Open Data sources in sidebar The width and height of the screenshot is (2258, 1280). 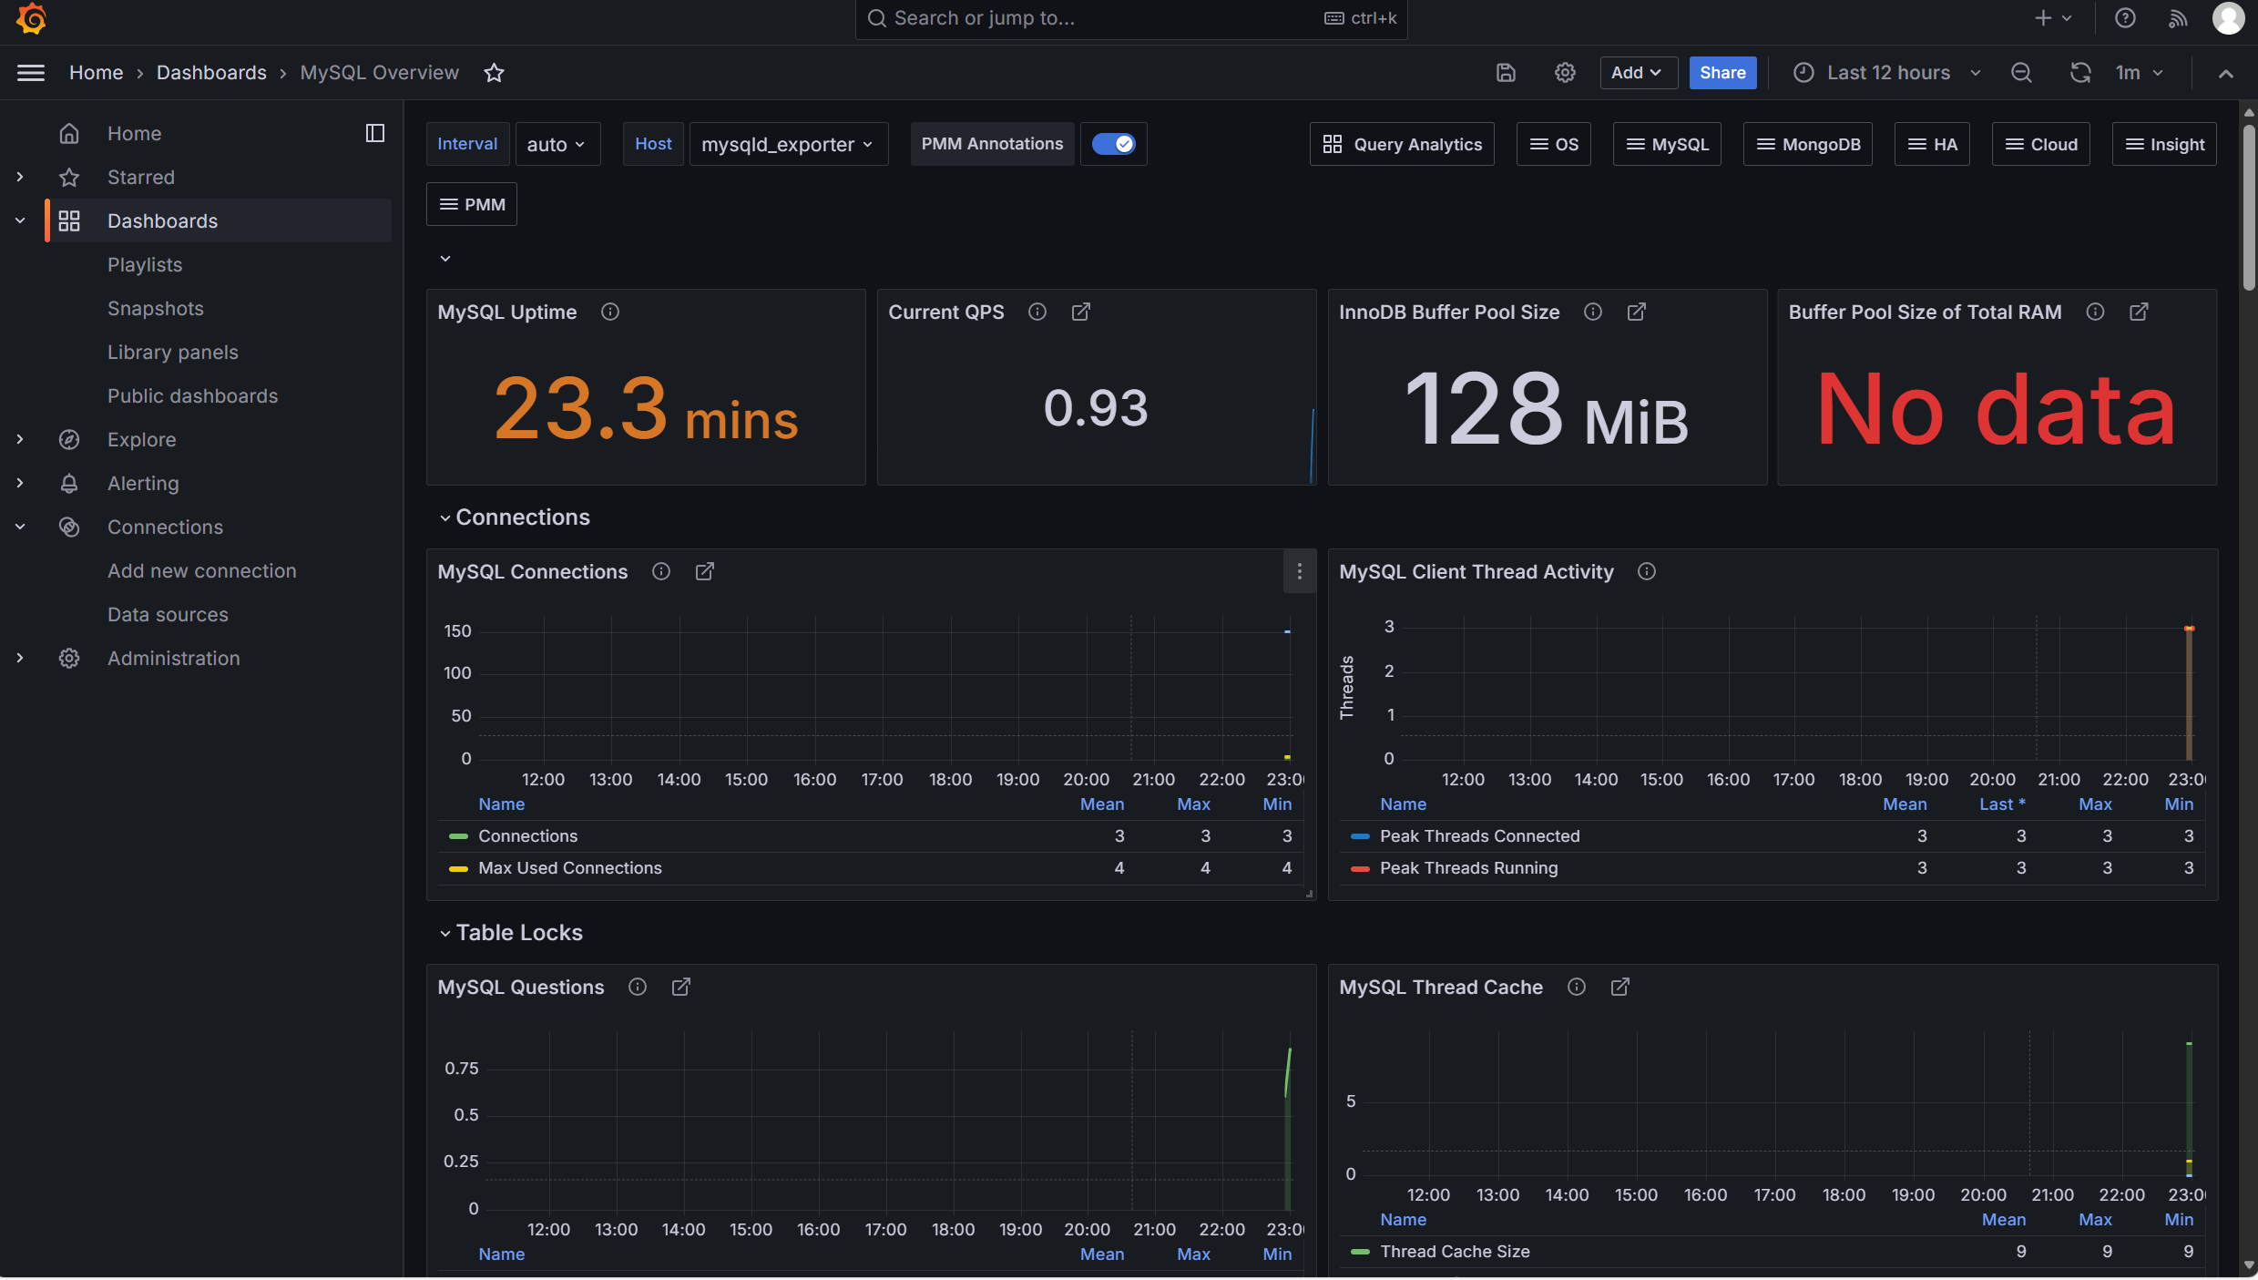(168, 614)
